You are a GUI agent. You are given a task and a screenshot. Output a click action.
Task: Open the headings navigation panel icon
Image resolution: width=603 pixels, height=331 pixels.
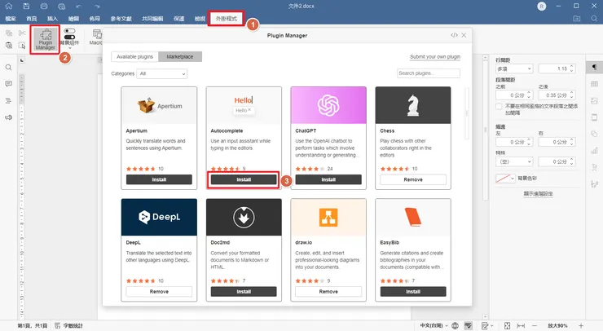(x=8, y=101)
